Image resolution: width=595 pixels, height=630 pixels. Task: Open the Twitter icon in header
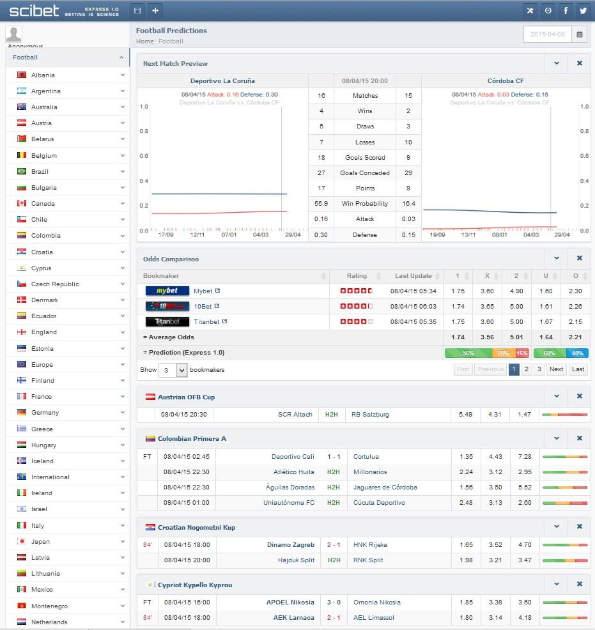coord(583,10)
